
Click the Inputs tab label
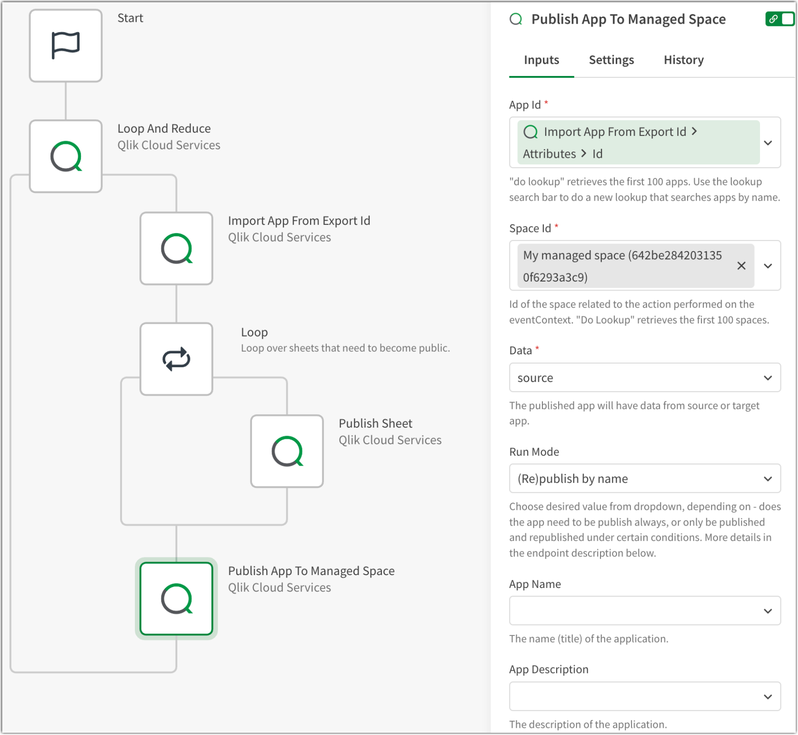541,60
